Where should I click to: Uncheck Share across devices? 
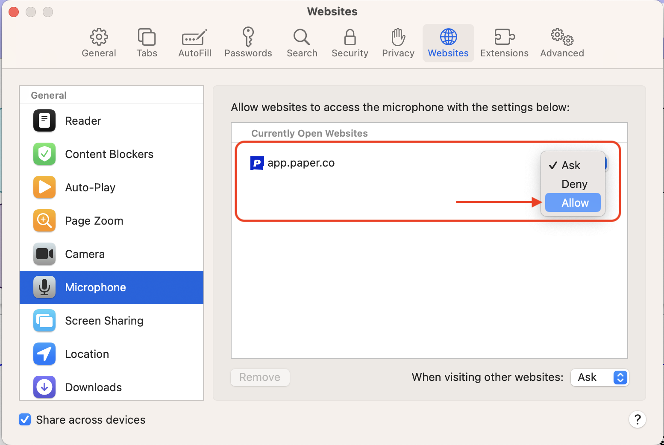tap(25, 420)
